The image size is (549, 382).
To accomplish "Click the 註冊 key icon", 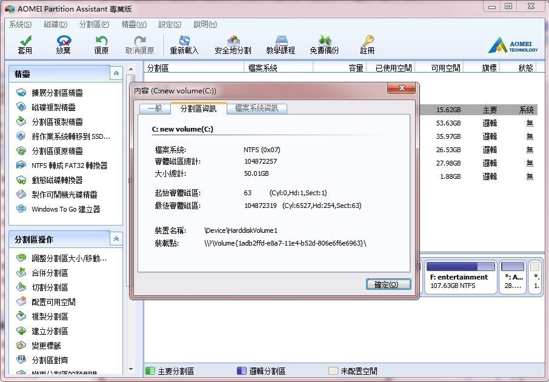I will click(368, 40).
